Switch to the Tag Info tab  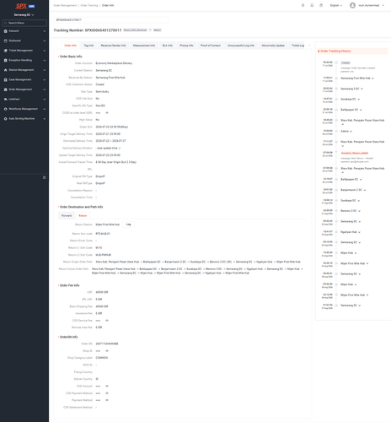[88, 46]
